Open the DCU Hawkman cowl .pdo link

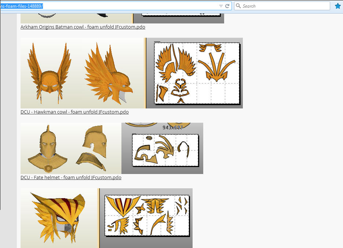(74, 112)
